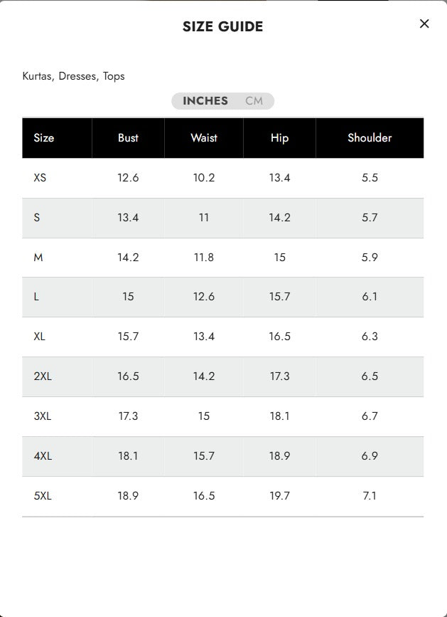Select the XS size row label

pos(40,178)
